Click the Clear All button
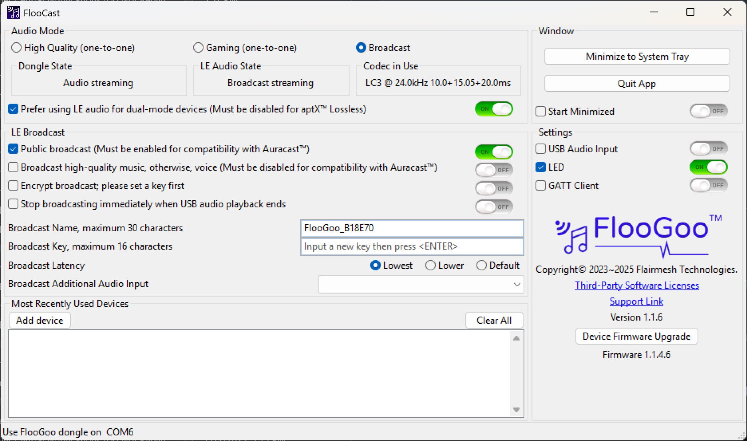The width and height of the screenshot is (747, 441). pos(494,320)
